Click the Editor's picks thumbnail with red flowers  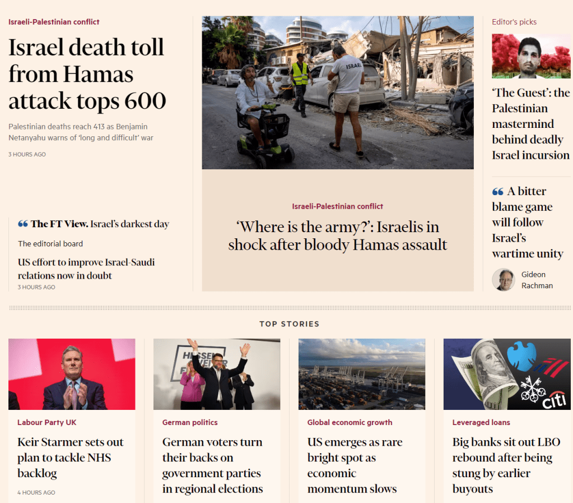point(531,56)
